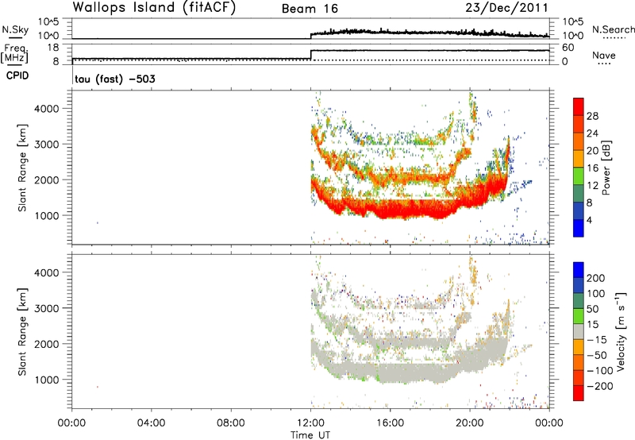Select the 'Freq. [MHz]' axis label

pos(15,54)
